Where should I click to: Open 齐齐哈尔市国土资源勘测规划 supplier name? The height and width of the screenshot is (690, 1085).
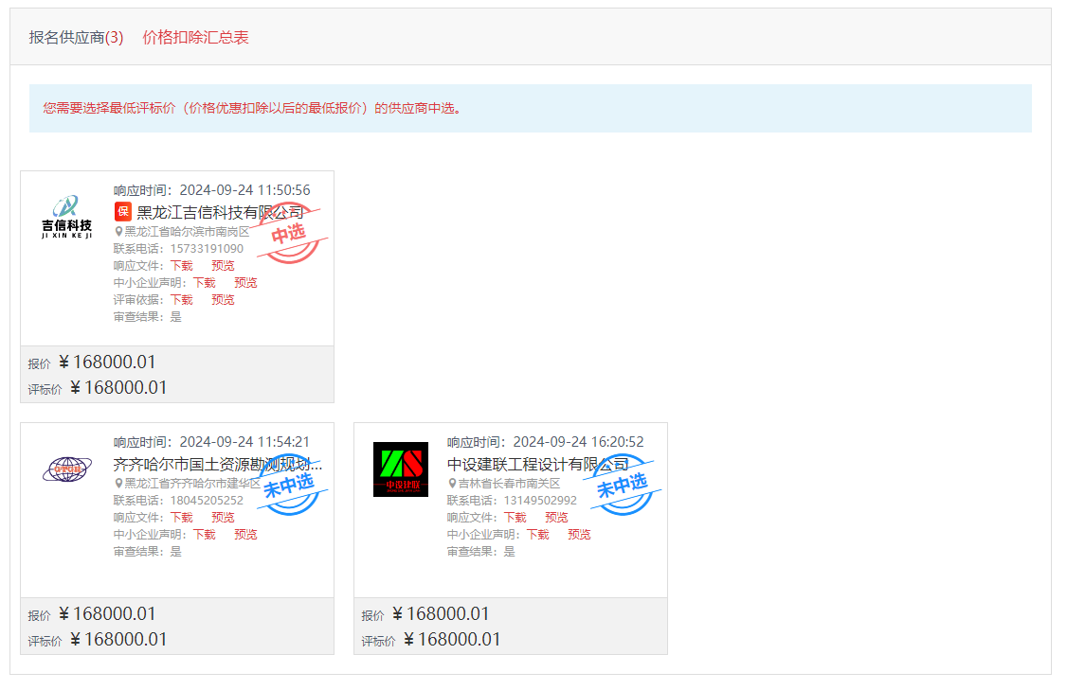(x=218, y=465)
